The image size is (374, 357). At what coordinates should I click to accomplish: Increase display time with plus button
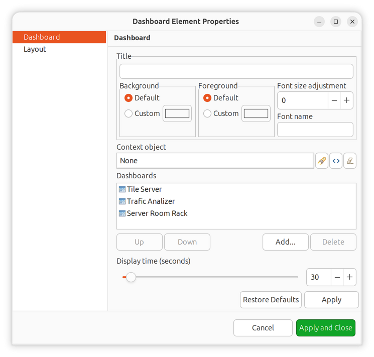point(350,277)
